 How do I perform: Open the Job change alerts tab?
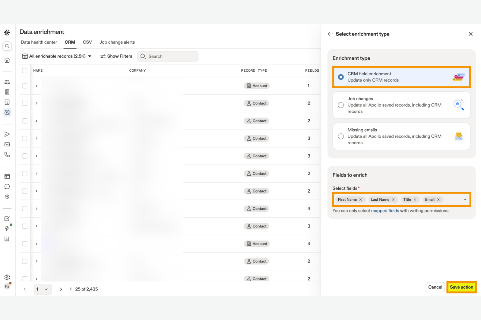pos(117,42)
